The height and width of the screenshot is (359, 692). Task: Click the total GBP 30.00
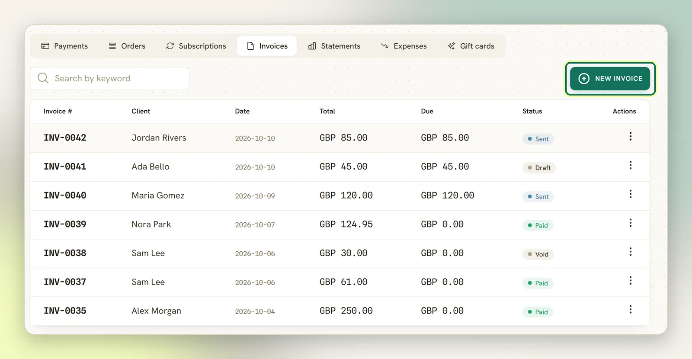pyautogui.click(x=343, y=253)
